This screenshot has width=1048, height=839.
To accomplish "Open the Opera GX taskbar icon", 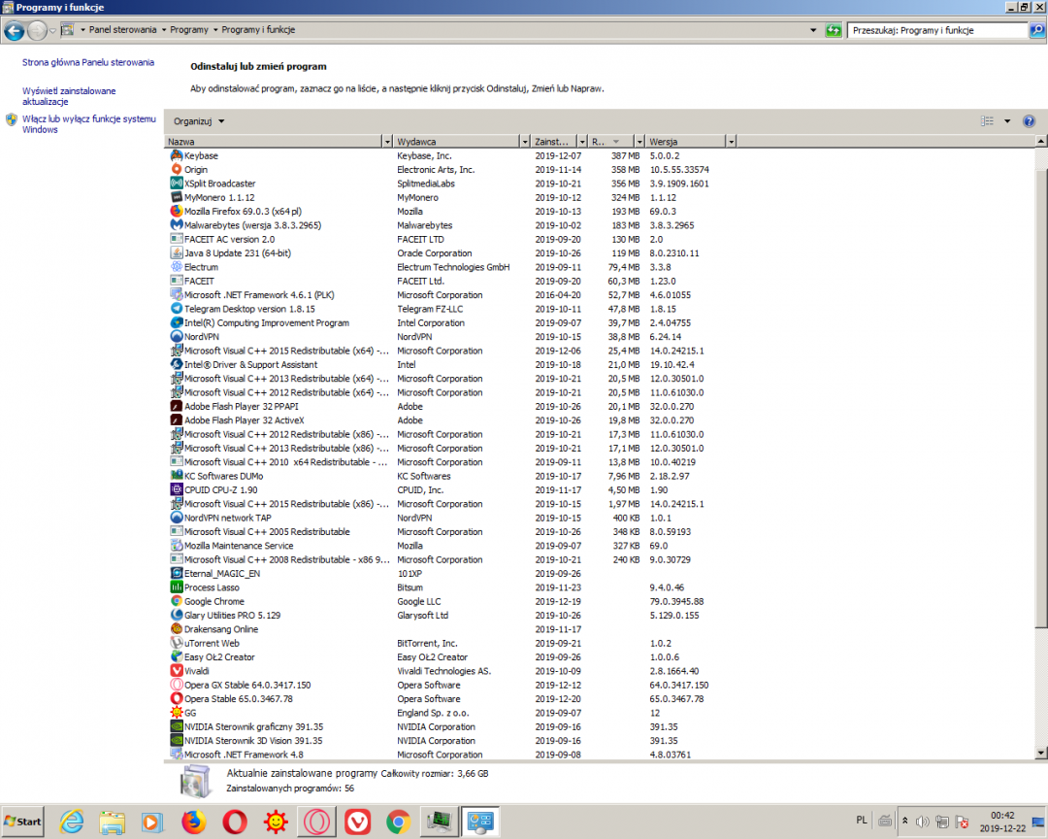I will coord(315,822).
